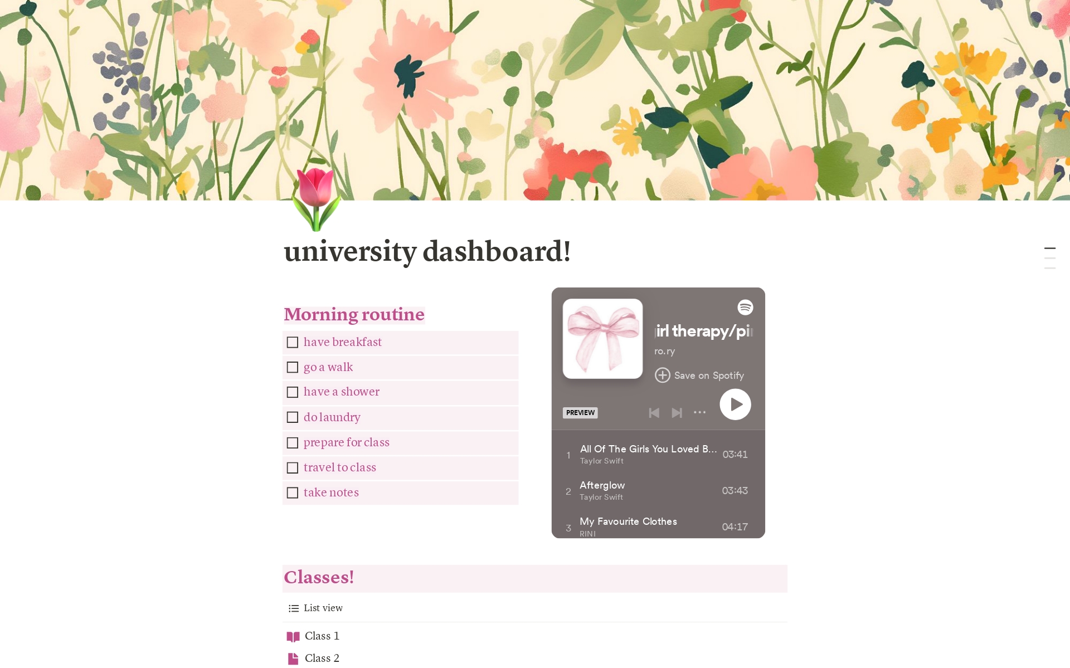Click the more options icon on Spotify
This screenshot has height=668, width=1070.
(x=700, y=412)
